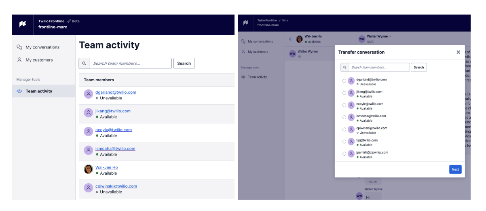Click avatar icon beside jikang in Team members list
This screenshot has width=486, height=211.
pyautogui.click(x=89, y=113)
